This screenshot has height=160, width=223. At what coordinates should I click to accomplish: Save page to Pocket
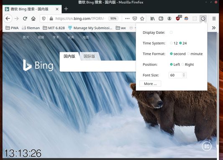point(135,19)
